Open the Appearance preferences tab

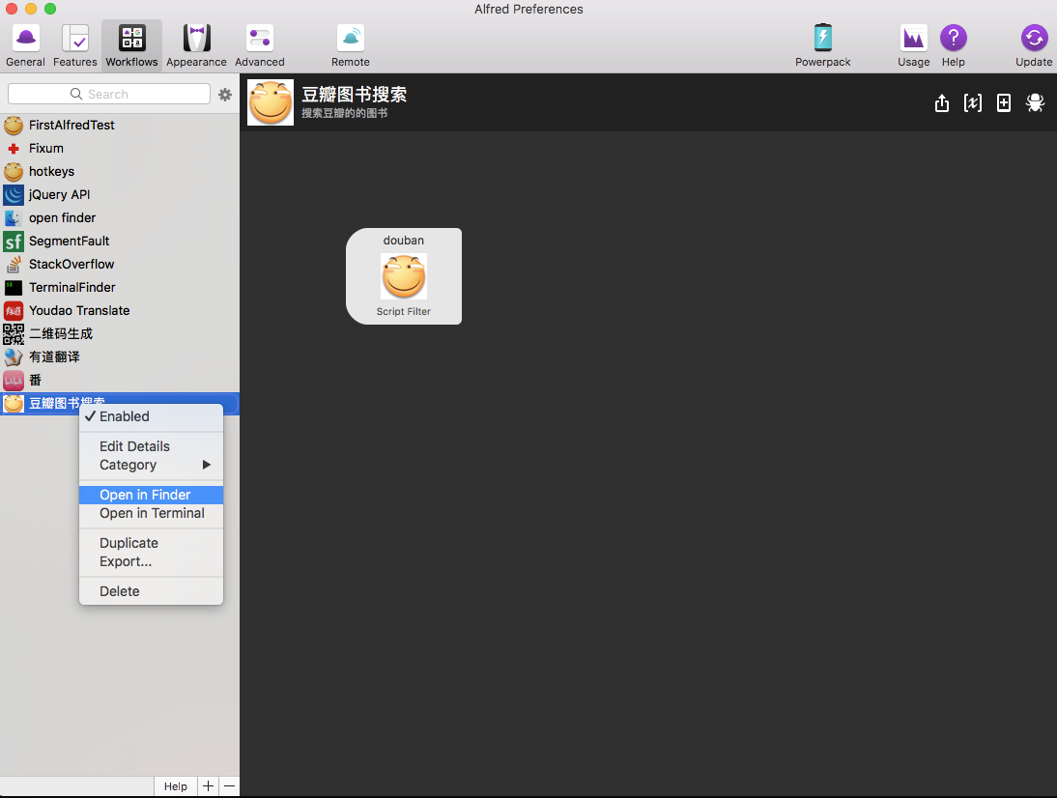[196, 45]
